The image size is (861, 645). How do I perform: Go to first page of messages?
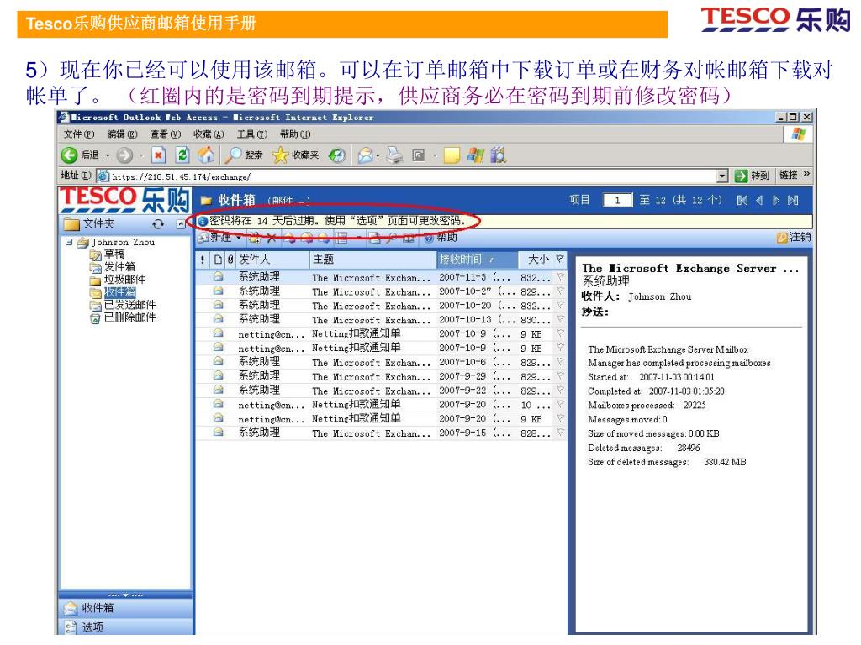pyautogui.click(x=742, y=200)
